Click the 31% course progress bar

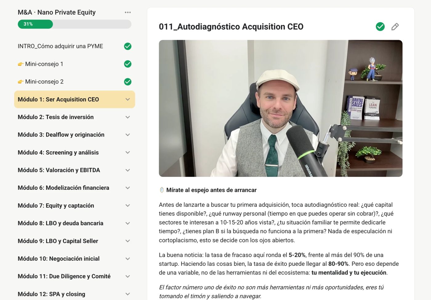75,24
